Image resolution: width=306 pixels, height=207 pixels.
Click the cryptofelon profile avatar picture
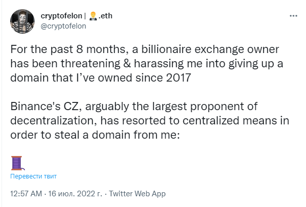coord(22,21)
